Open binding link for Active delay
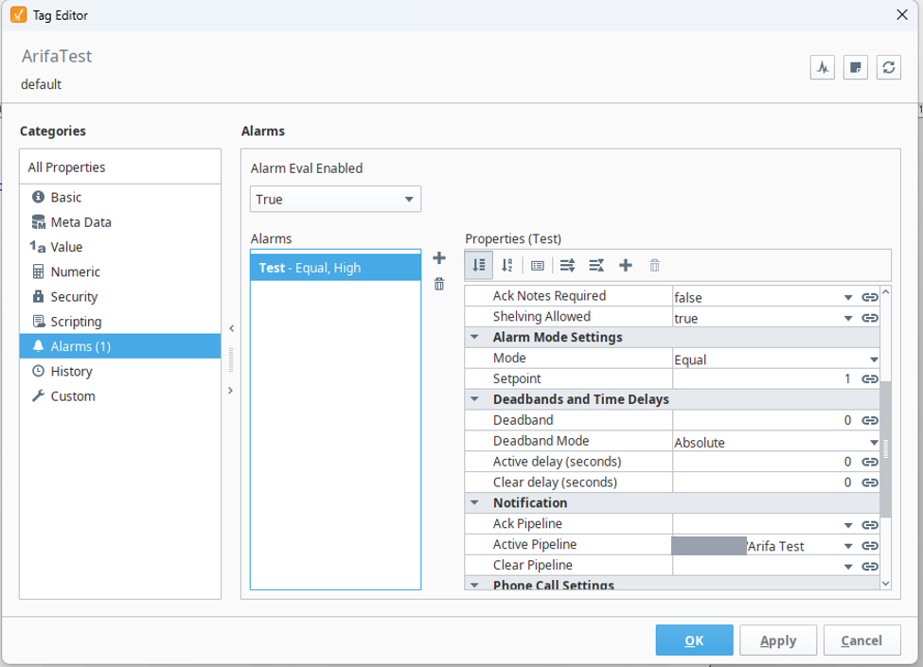 [x=870, y=462]
